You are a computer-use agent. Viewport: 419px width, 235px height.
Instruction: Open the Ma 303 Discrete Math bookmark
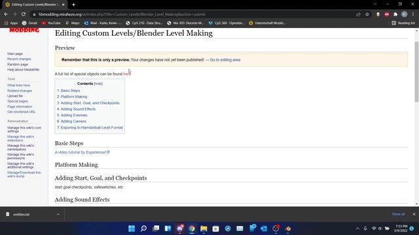pyautogui.click(x=185, y=23)
